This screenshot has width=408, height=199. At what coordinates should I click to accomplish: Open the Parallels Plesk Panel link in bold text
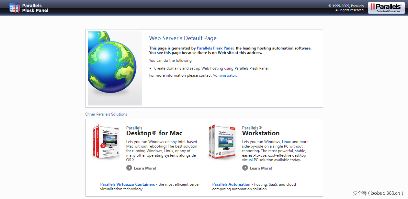coord(215,48)
